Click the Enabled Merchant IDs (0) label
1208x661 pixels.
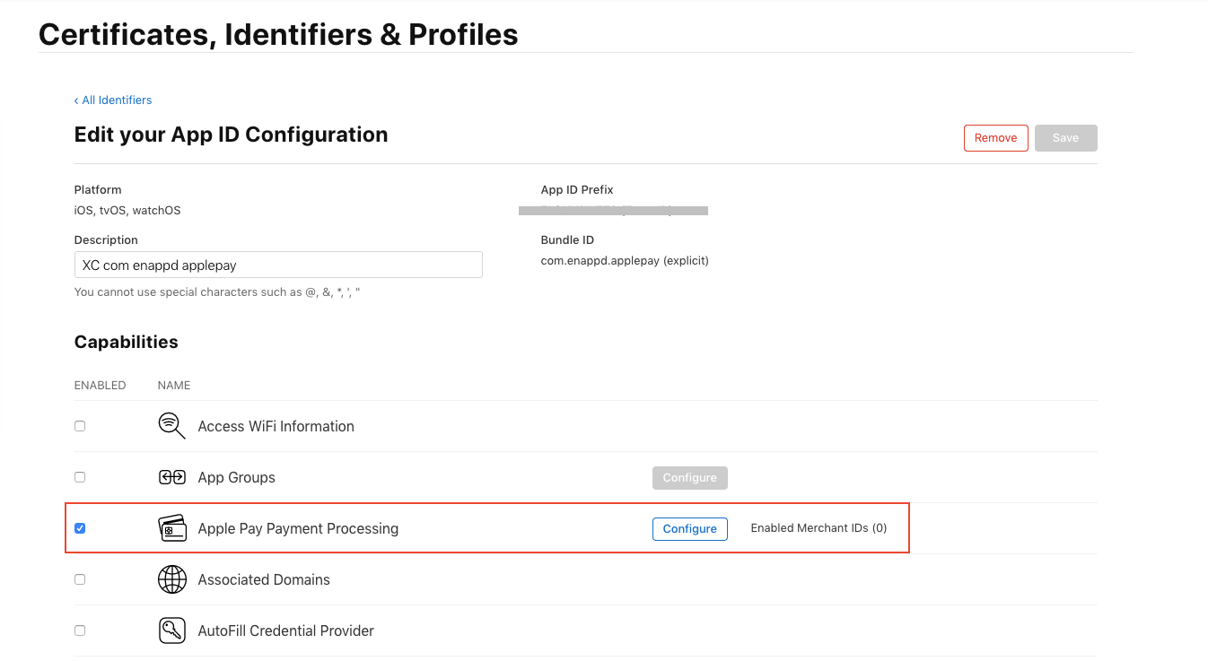(x=818, y=527)
